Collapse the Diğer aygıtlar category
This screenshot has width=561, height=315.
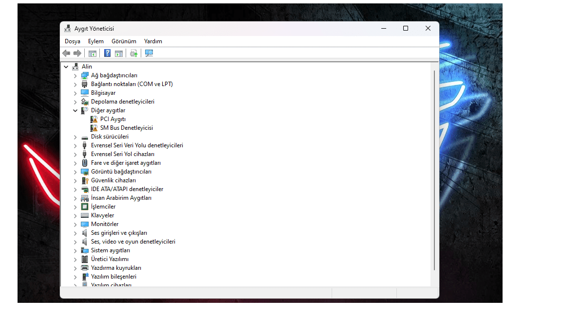coord(75,110)
